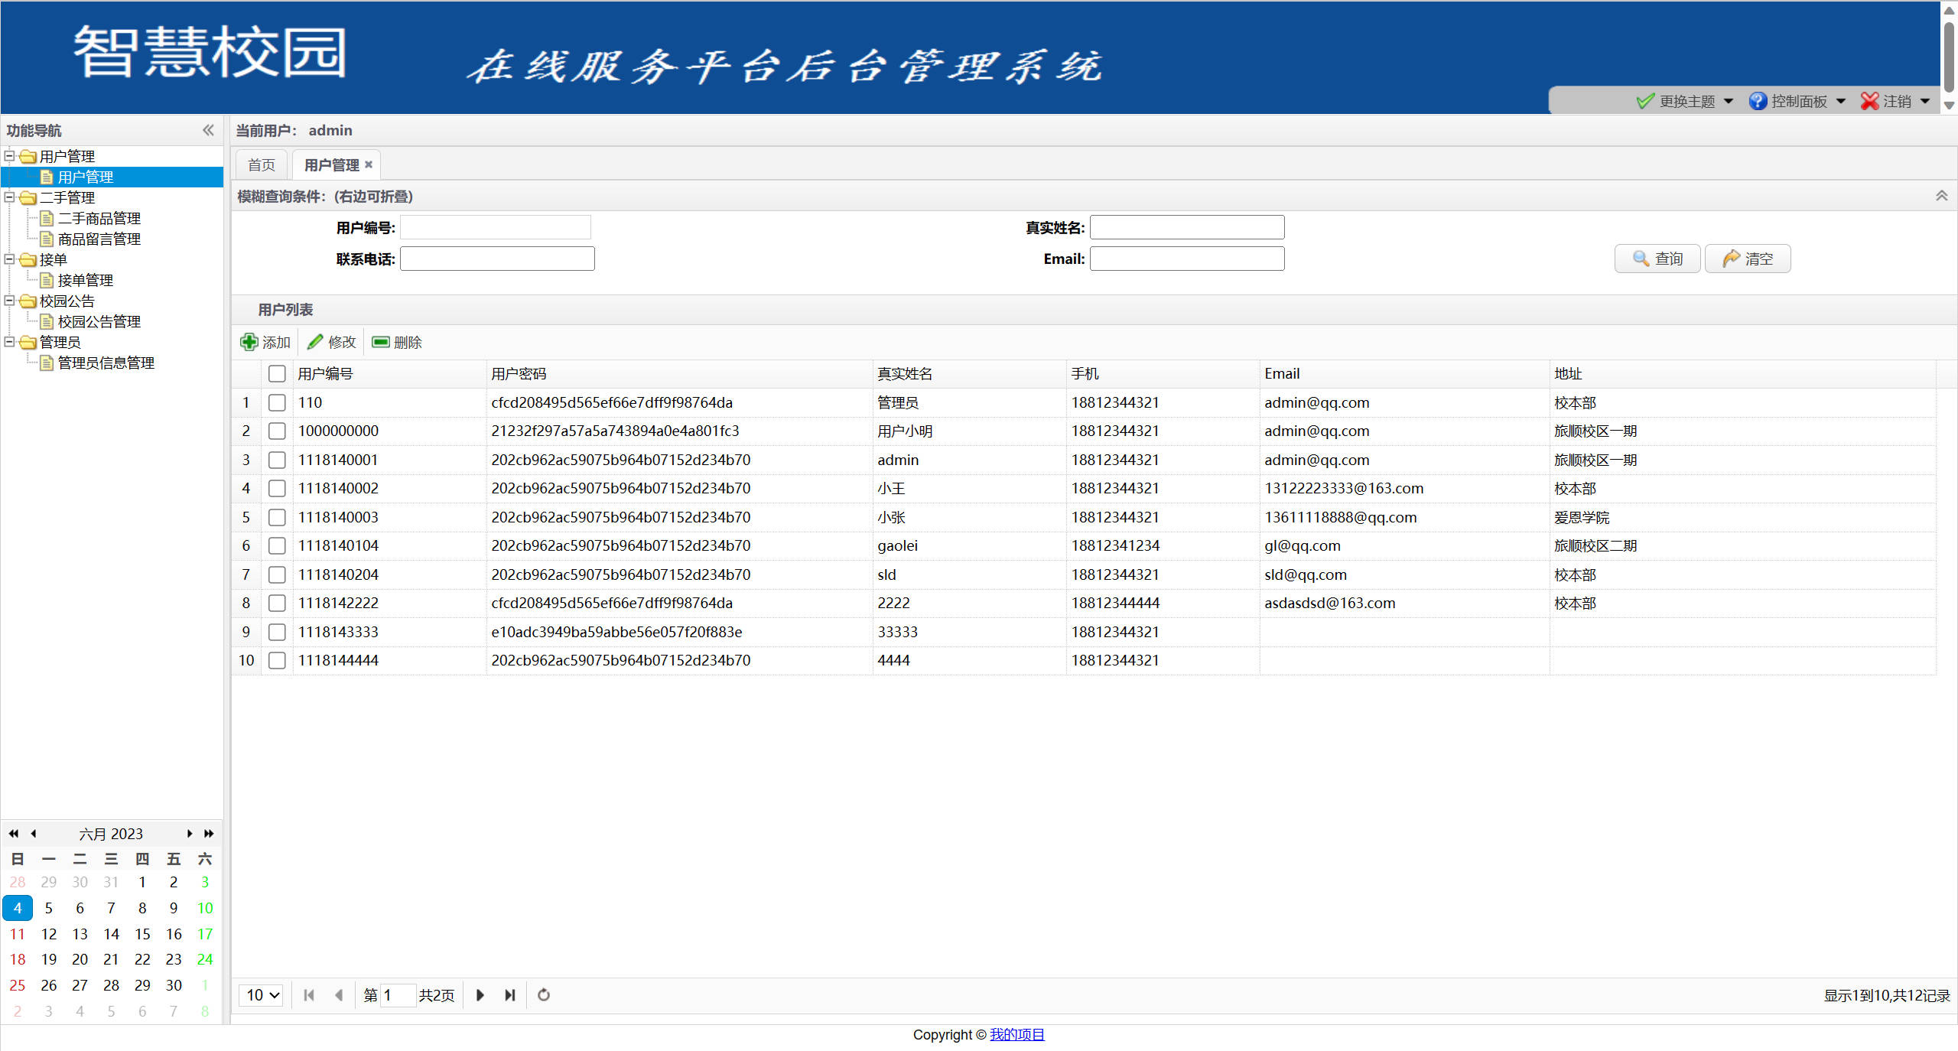Click the 删除 delete icon
The image size is (1958, 1051).
pos(380,342)
